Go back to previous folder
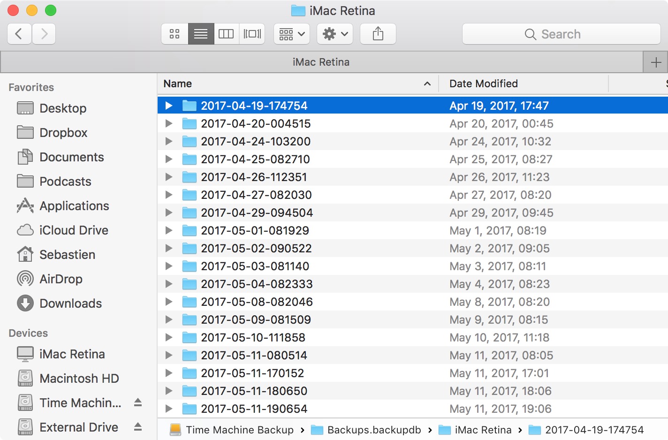This screenshot has height=440, width=668. click(19, 34)
